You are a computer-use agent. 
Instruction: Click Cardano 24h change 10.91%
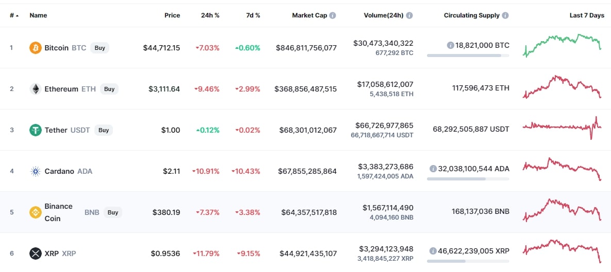pos(206,171)
